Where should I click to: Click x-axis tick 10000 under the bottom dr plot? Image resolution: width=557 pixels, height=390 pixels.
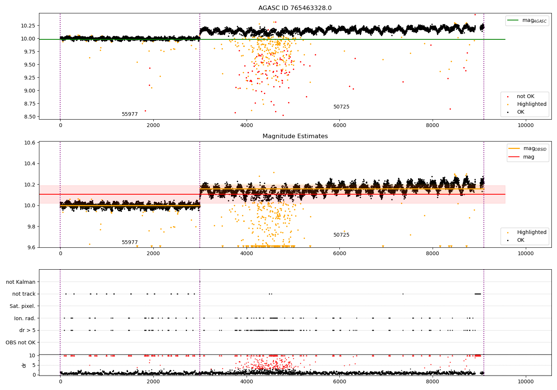(x=526, y=382)
